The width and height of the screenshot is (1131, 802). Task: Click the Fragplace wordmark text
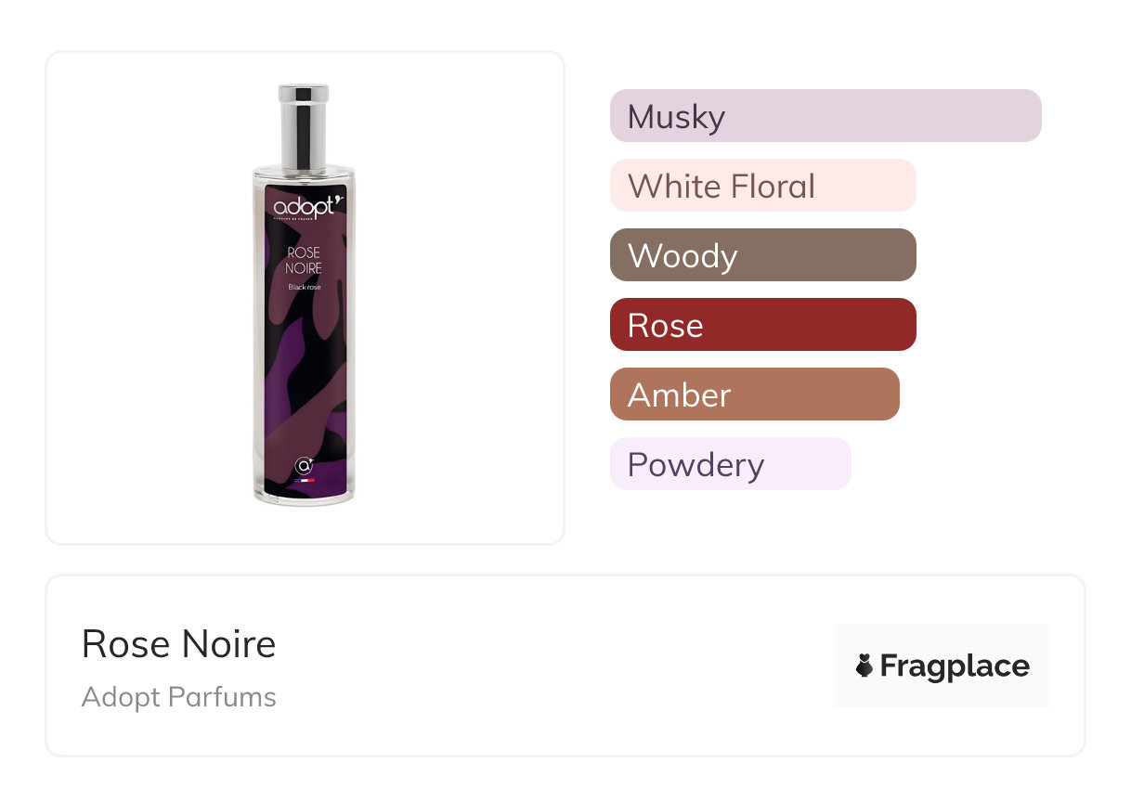point(955,666)
